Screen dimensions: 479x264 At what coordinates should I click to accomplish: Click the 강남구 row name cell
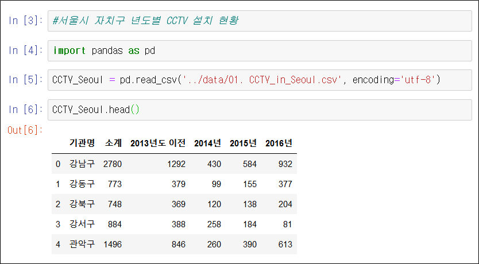point(82,164)
